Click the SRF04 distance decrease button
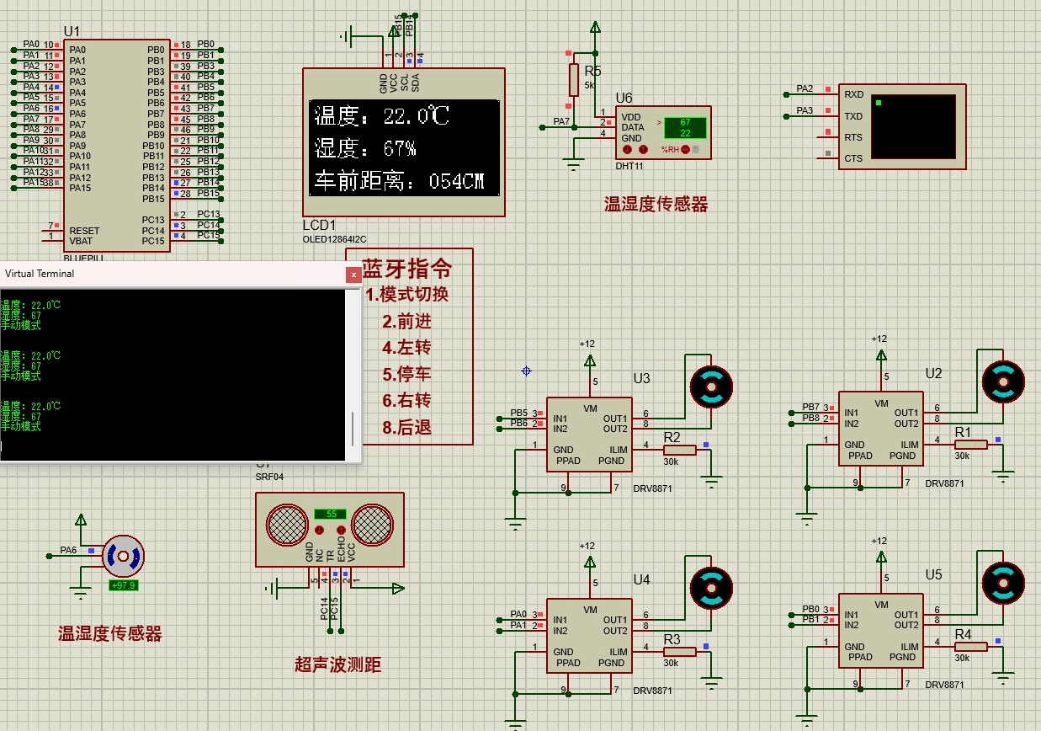 320,531
